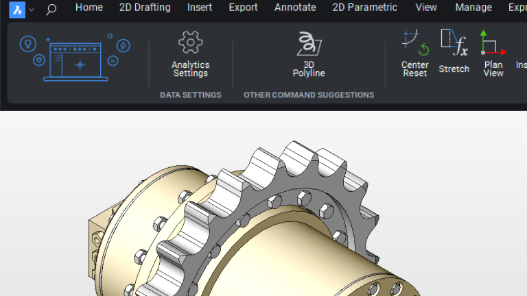Open Analytics Settings gear icon
The height and width of the screenshot is (296, 527).
pos(191,53)
